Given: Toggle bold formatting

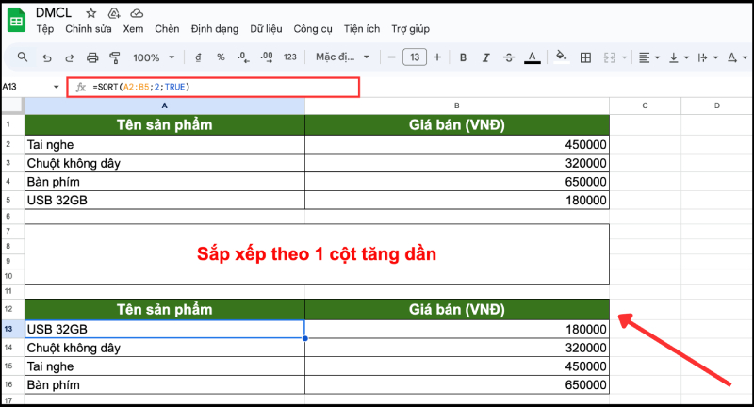Looking at the screenshot, I should click(x=463, y=57).
